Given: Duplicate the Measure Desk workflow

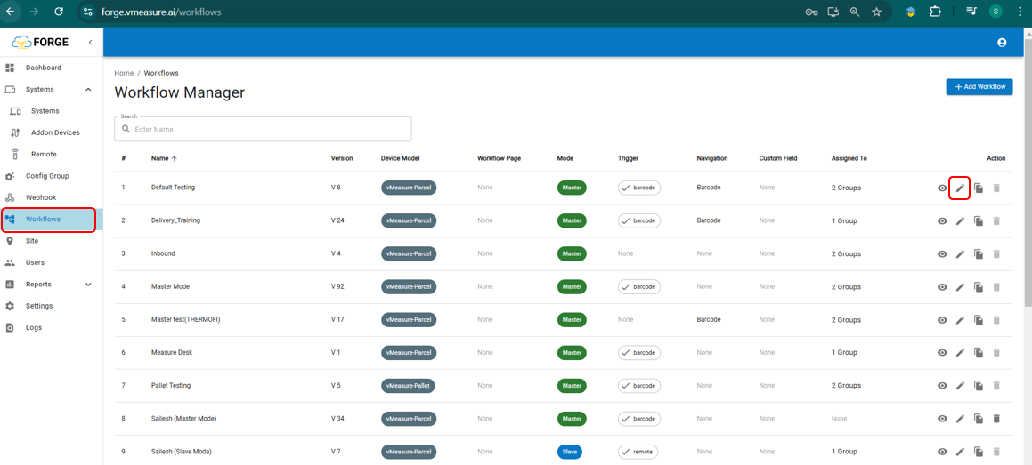Looking at the screenshot, I should [x=979, y=353].
